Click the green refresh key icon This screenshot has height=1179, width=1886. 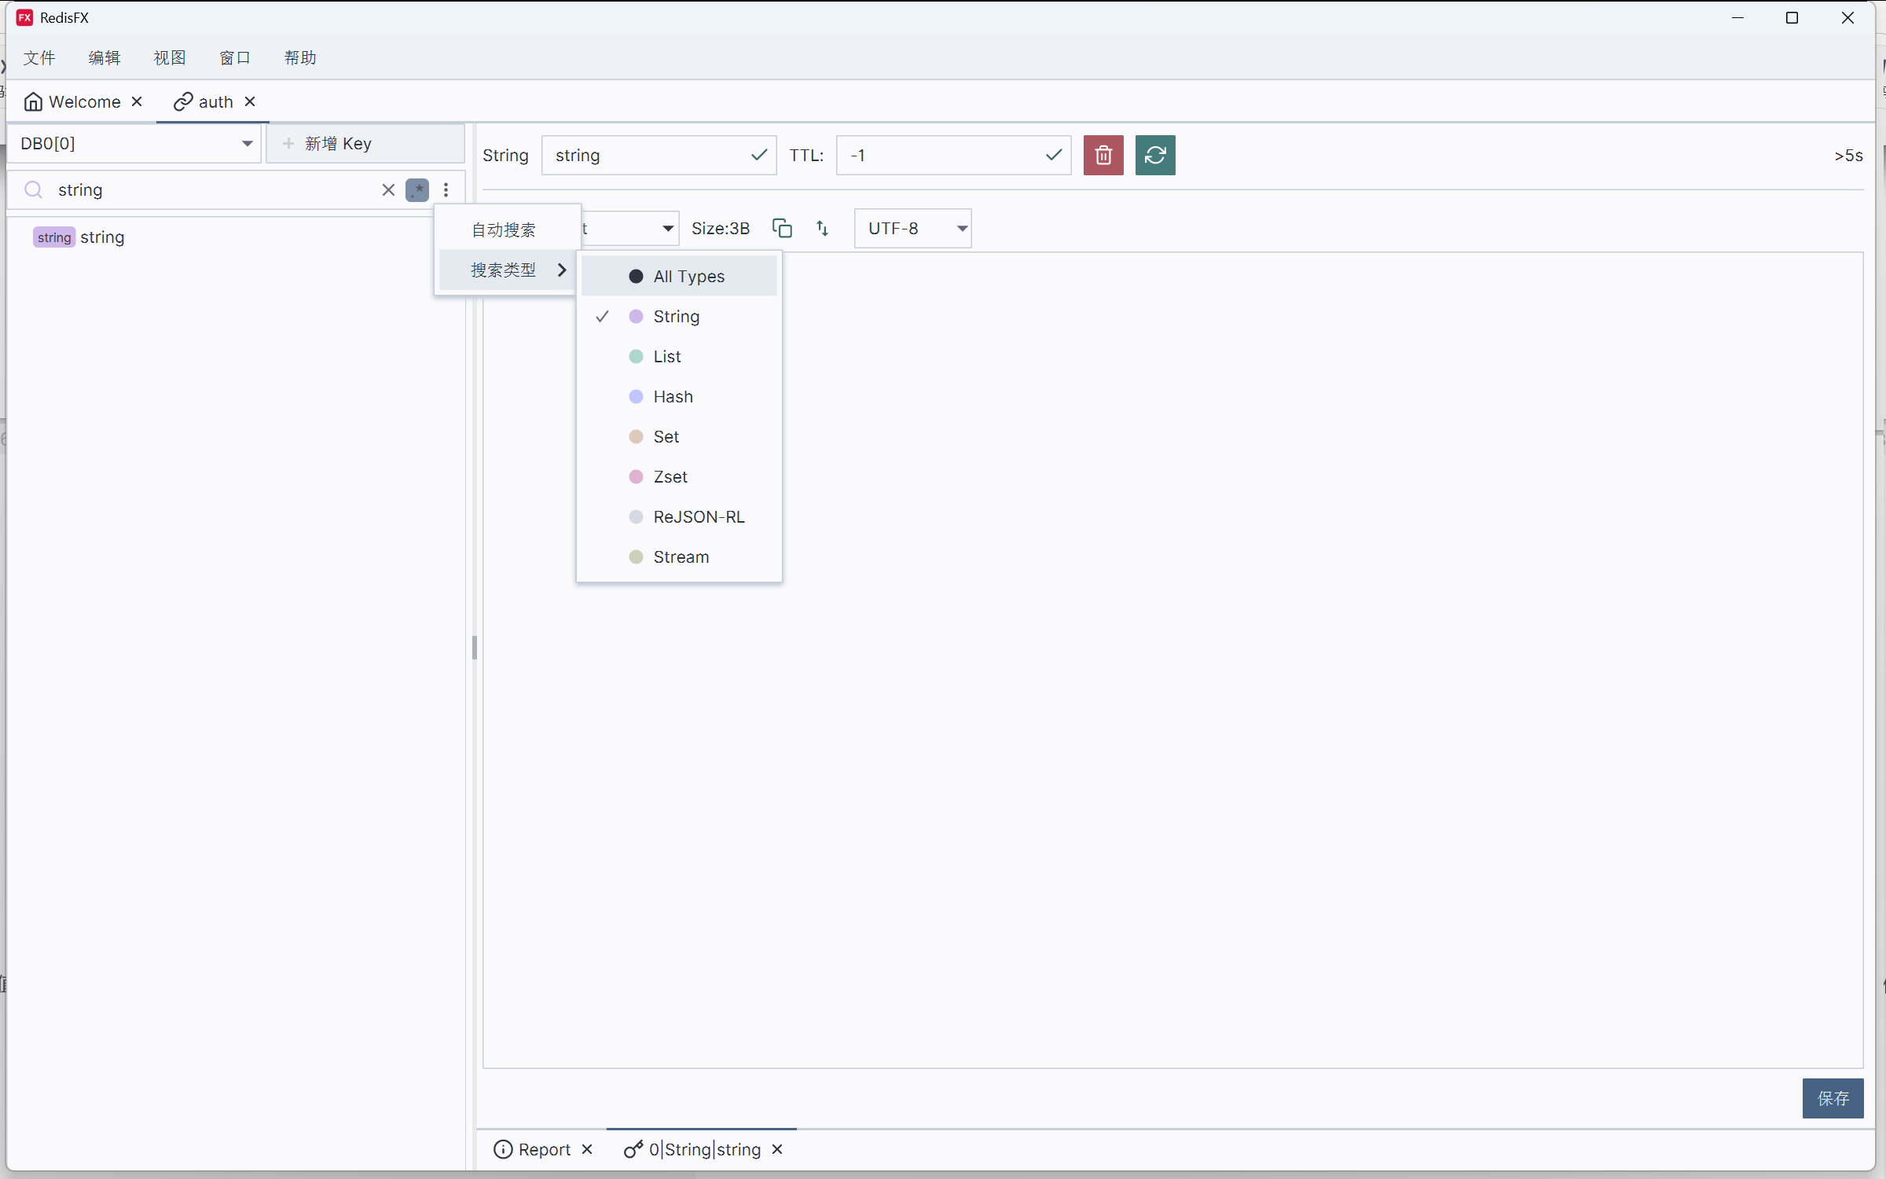1154,155
